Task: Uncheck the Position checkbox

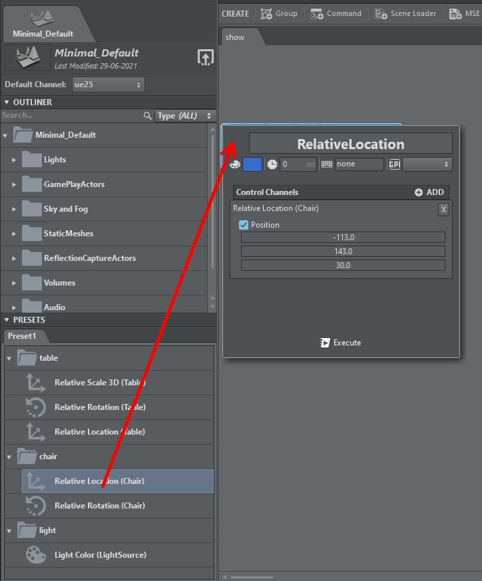Action: pos(244,225)
